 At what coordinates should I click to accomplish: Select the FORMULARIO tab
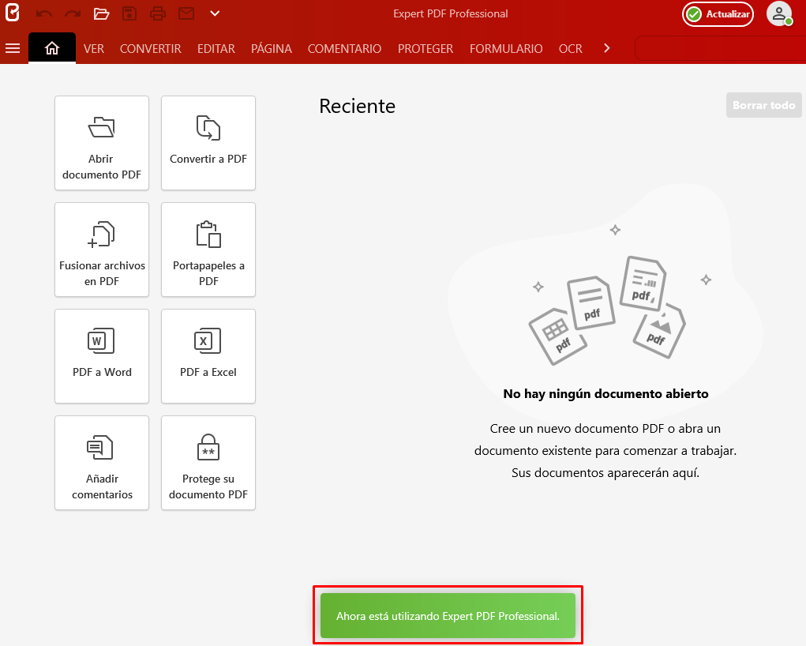(506, 48)
